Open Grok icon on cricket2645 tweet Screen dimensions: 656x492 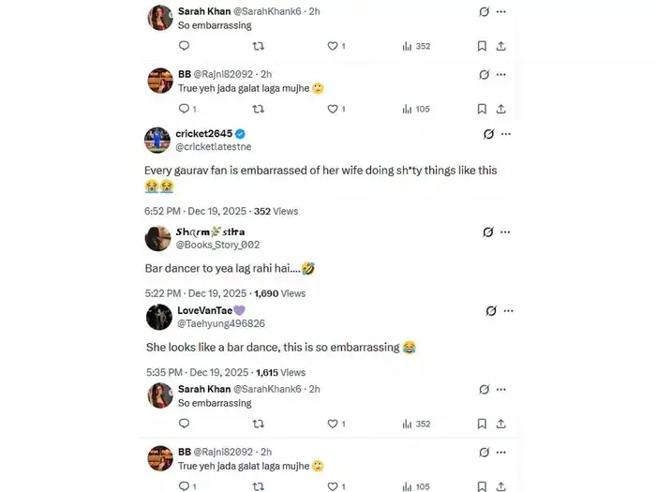point(488,135)
